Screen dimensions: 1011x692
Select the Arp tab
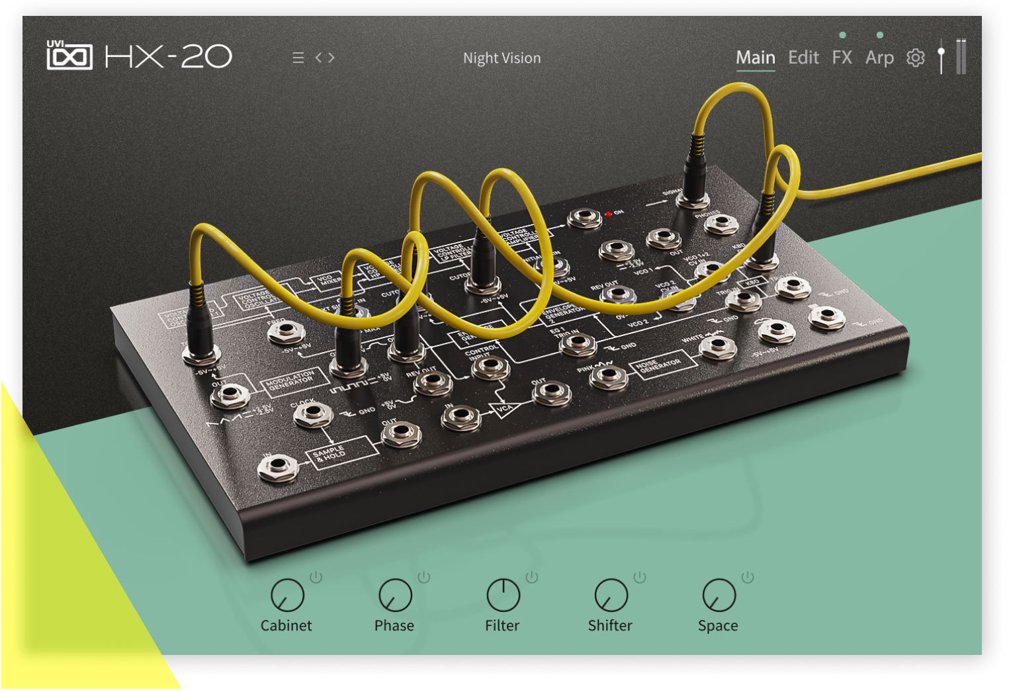pos(879,58)
